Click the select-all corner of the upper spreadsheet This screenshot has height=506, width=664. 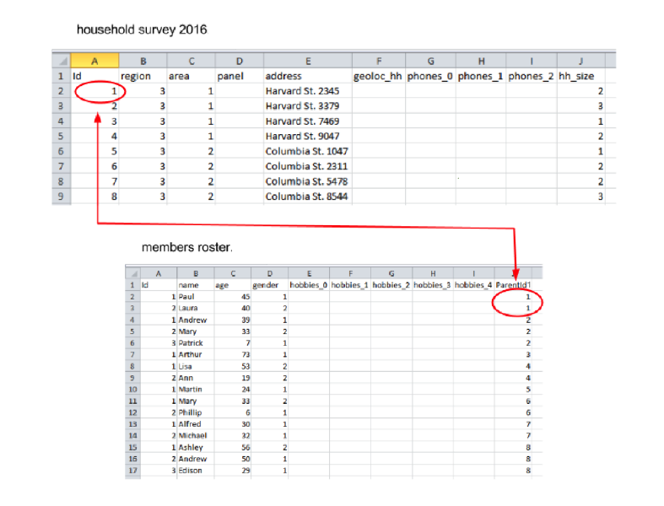click(60, 62)
